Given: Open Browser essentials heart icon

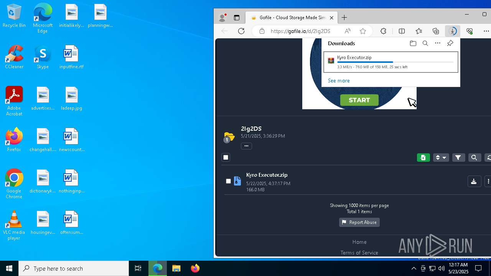Looking at the screenshot, I should 470,31.
